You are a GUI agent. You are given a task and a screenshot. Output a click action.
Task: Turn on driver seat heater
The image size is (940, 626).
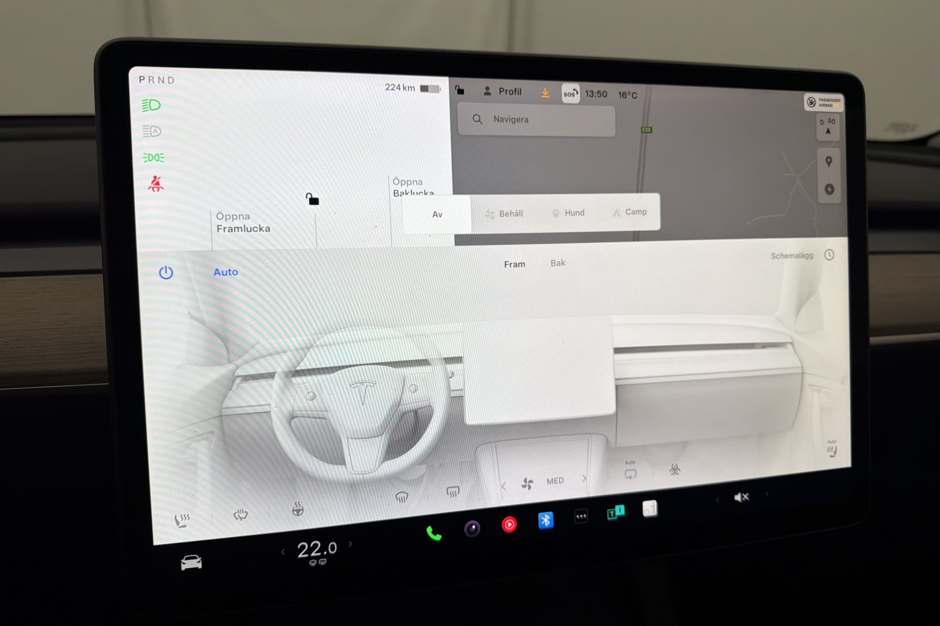pos(182,520)
